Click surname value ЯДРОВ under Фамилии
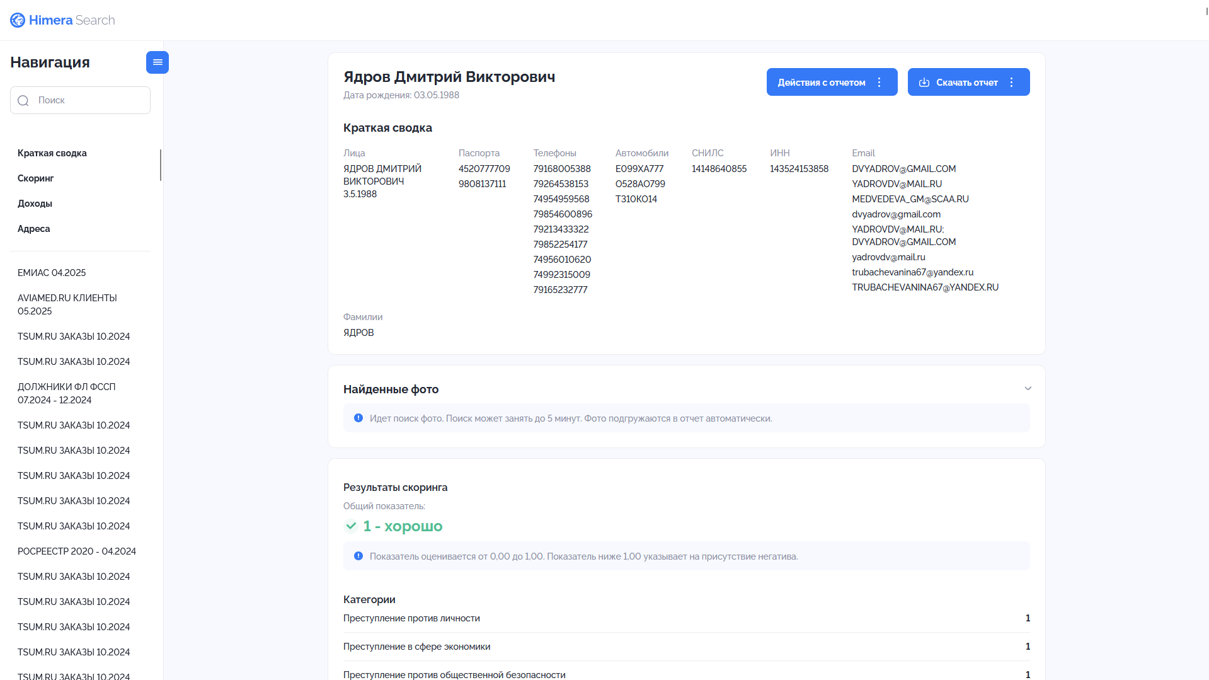 [x=358, y=333]
